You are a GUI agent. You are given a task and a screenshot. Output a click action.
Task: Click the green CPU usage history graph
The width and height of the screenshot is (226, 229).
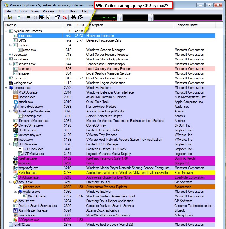click(104, 18)
